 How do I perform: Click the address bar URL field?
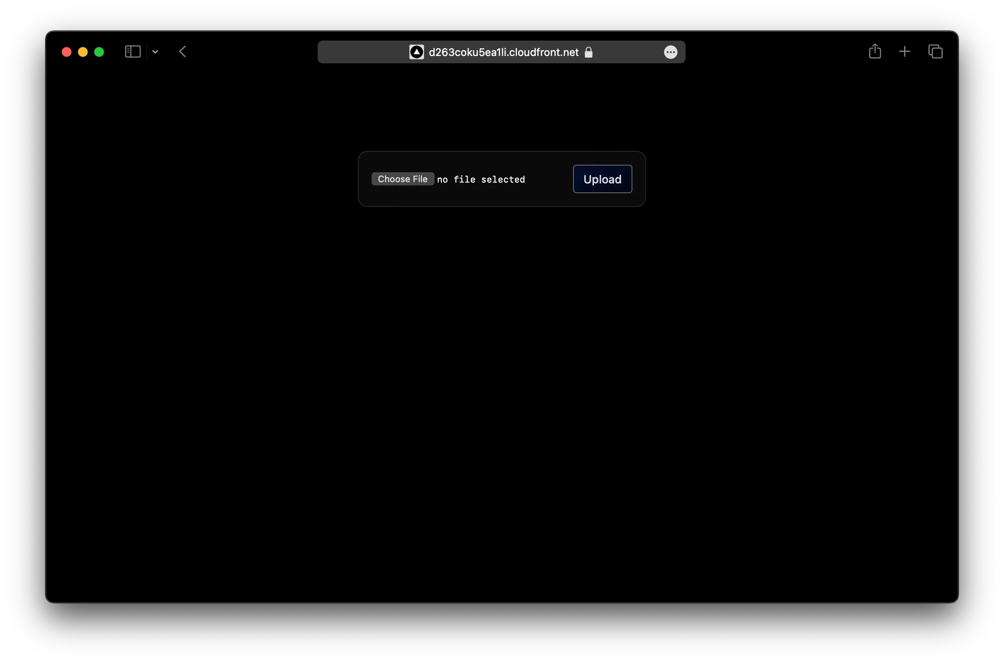pos(502,52)
